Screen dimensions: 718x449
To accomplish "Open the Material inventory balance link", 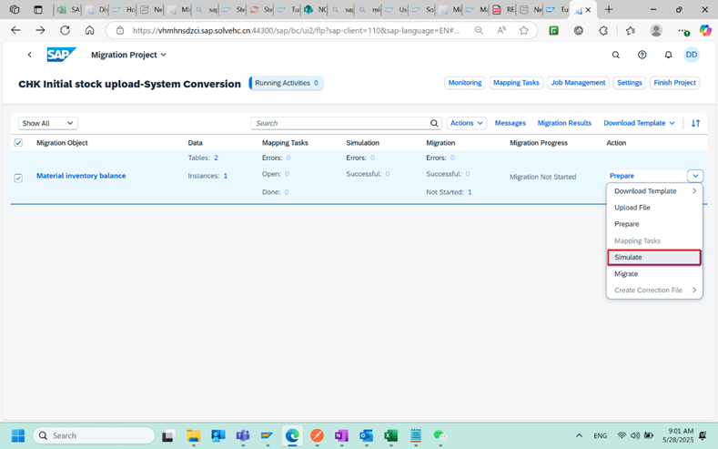I will [x=81, y=176].
